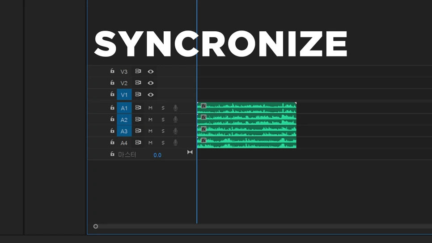
Task: Toggle targeting on the A2 track
Action: tap(124, 119)
